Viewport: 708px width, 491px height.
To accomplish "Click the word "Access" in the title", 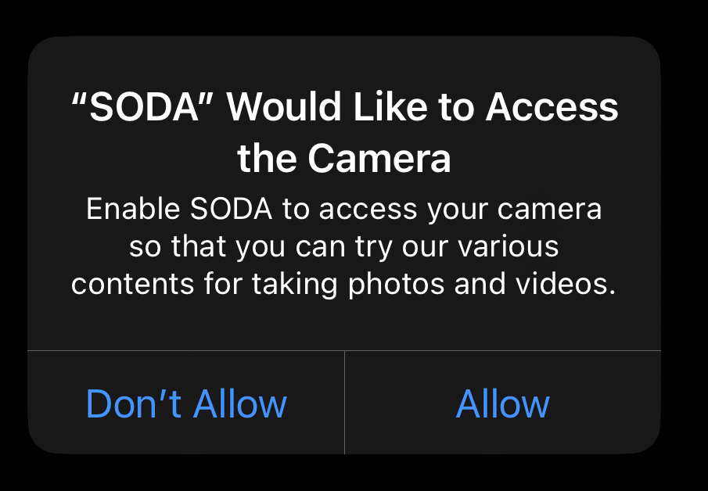I will pyautogui.click(x=552, y=108).
